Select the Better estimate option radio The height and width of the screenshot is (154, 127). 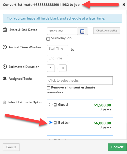pos(51,123)
